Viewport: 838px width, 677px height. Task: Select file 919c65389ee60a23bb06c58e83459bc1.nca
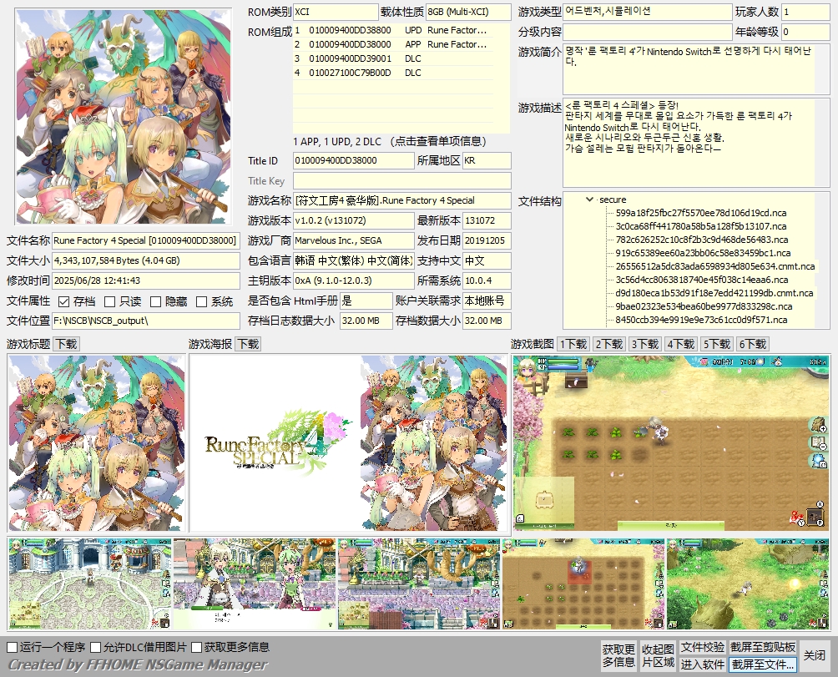[703, 253]
